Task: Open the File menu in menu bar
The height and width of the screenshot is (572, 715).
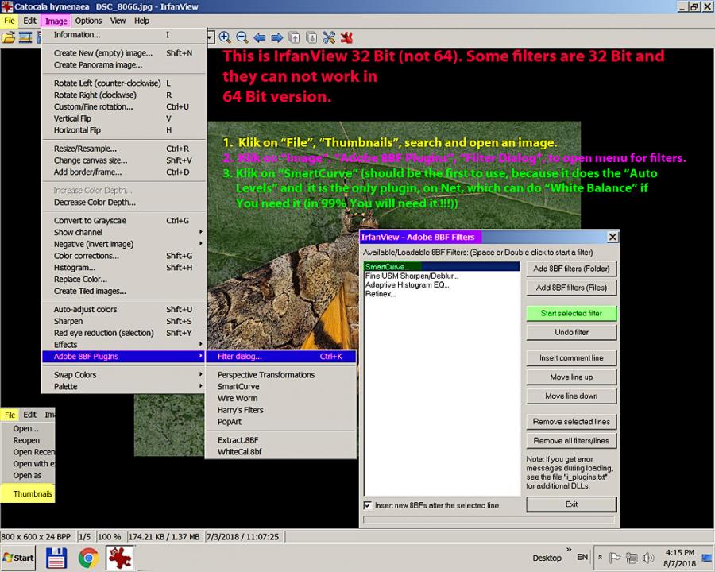Action: [9, 21]
